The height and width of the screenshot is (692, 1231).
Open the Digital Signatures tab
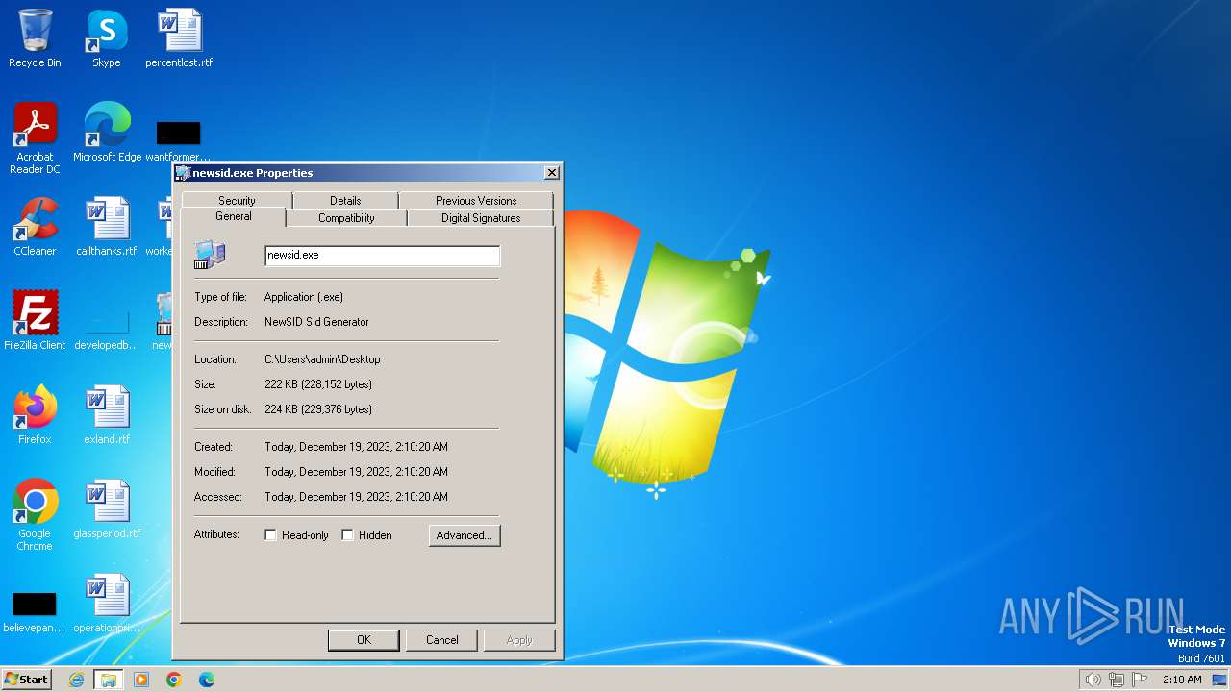481,218
